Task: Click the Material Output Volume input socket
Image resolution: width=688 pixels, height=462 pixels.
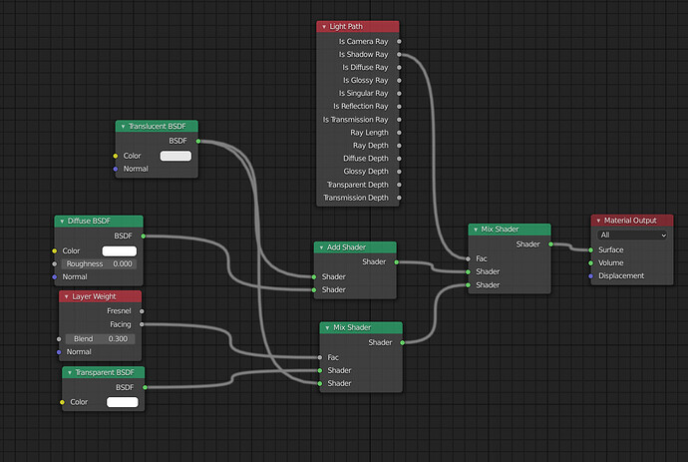Action: pyautogui.click(x=590, y=263)
